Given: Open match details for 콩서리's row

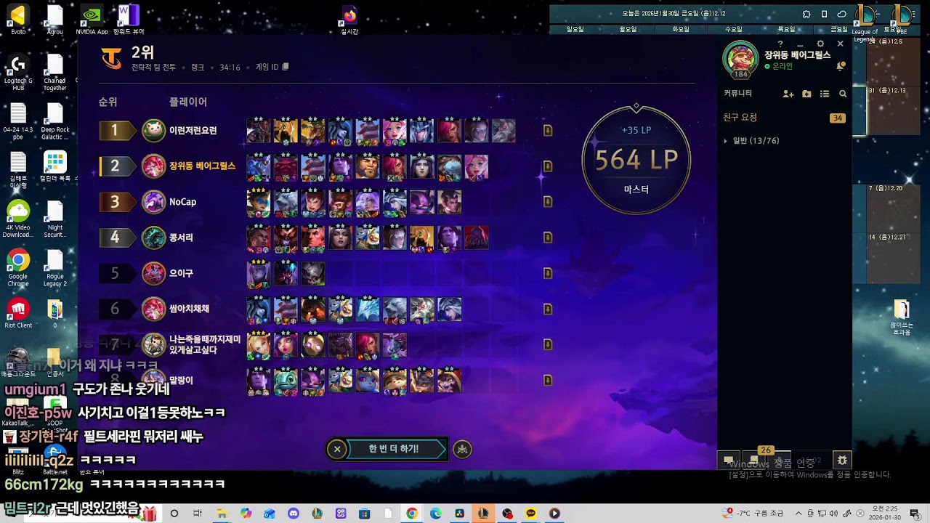Looking at the screenshot, I should pos(548,238).
